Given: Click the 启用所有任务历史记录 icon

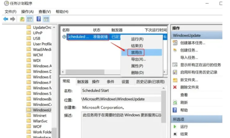Looking at the screenshot, I should point(175,72).
